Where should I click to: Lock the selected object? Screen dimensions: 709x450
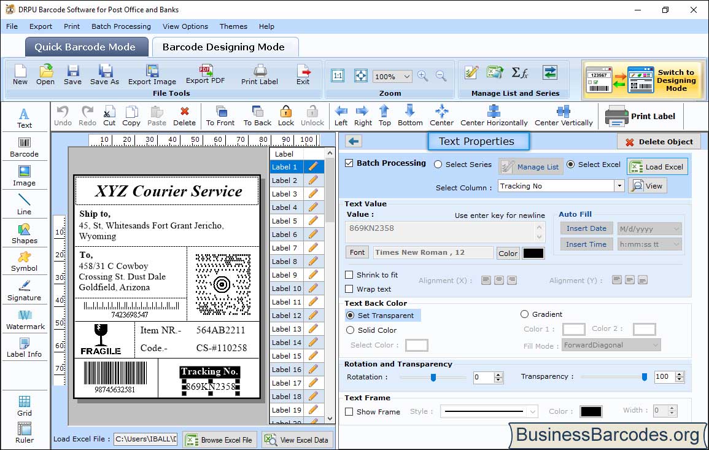pyautogui.click(x=286, y=116)
